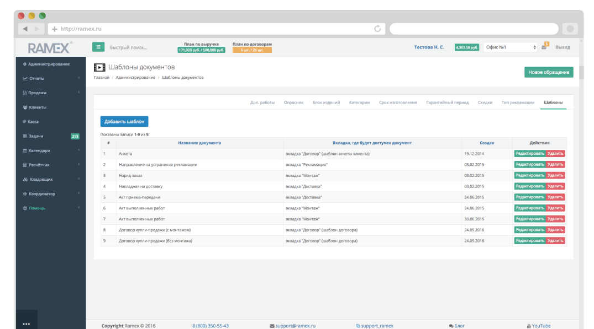This screenshot has width=594, height=329.
Task: Open the Офис №1 dropdown
Action: point(510,47)
